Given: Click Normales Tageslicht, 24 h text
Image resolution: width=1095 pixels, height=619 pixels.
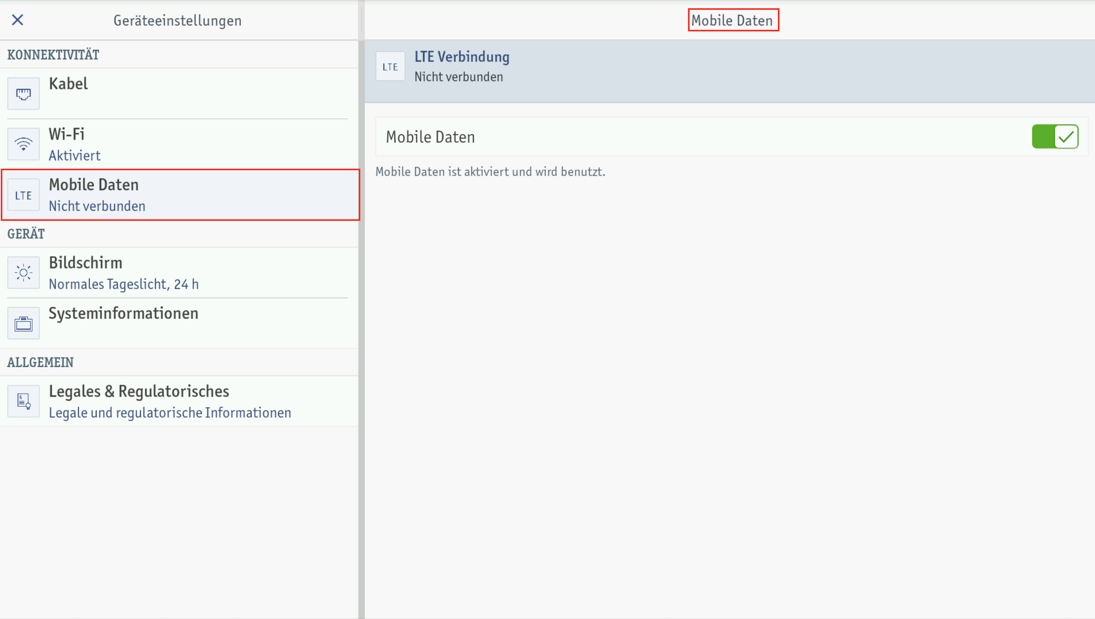Looking at the screenshot, I should point(124,284).
